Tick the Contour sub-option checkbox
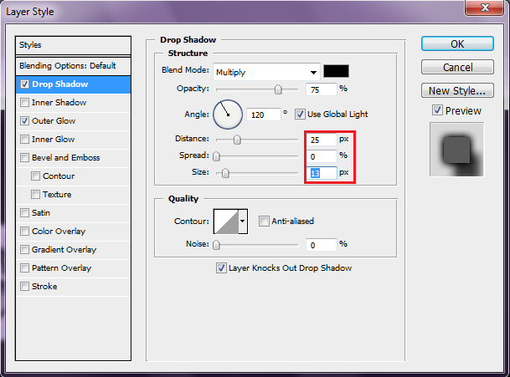510x377 pixels. [x=35, y=176]
